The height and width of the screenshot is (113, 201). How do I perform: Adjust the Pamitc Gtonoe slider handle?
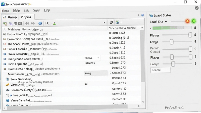pos(190,49)
